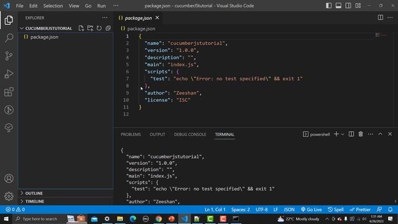The width and height of the screenshot is (398, 224).
Task: Select the TERMINAL tab
Action: (224, 134)
